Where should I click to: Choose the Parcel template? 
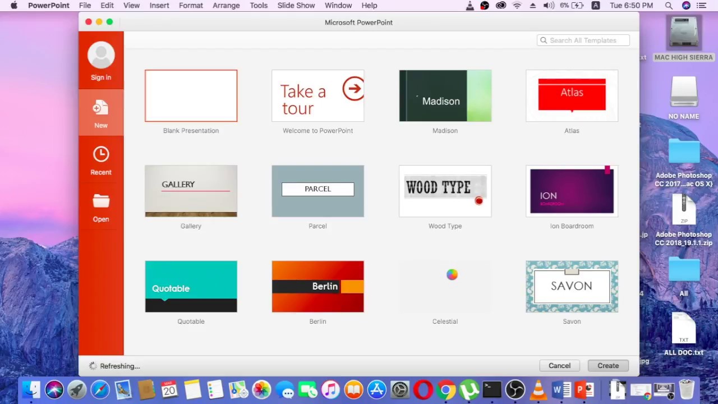coord(317,191)
